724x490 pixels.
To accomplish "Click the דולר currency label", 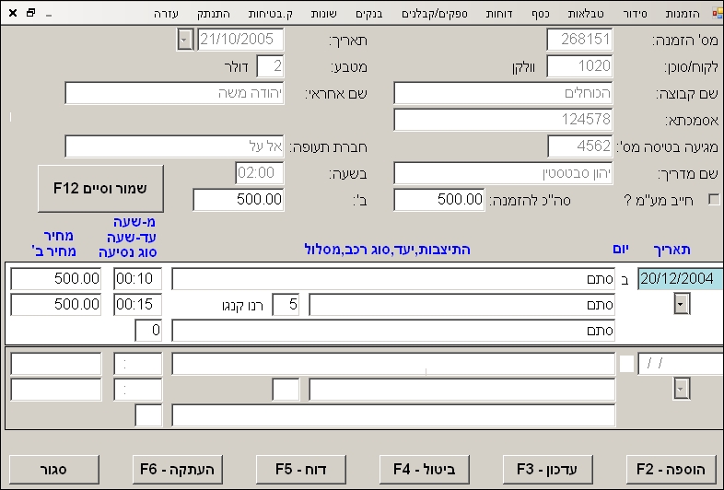I will 237,67.
